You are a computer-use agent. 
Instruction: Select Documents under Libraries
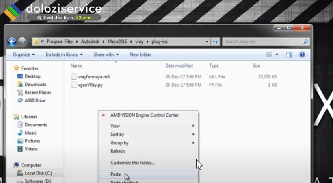(x=36, y=125)
